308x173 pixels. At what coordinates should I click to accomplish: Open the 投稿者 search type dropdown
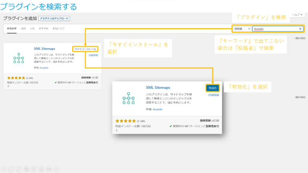(x=242, y=29)
